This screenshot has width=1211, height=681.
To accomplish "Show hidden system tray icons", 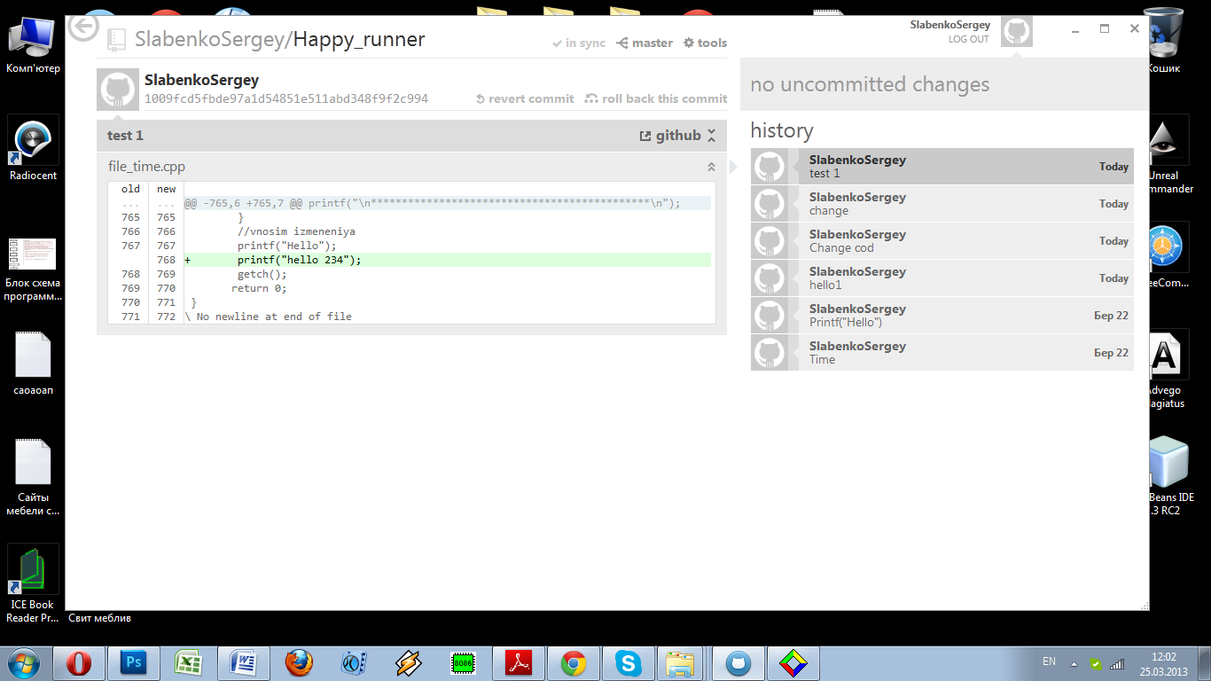I will point(1074,663).
